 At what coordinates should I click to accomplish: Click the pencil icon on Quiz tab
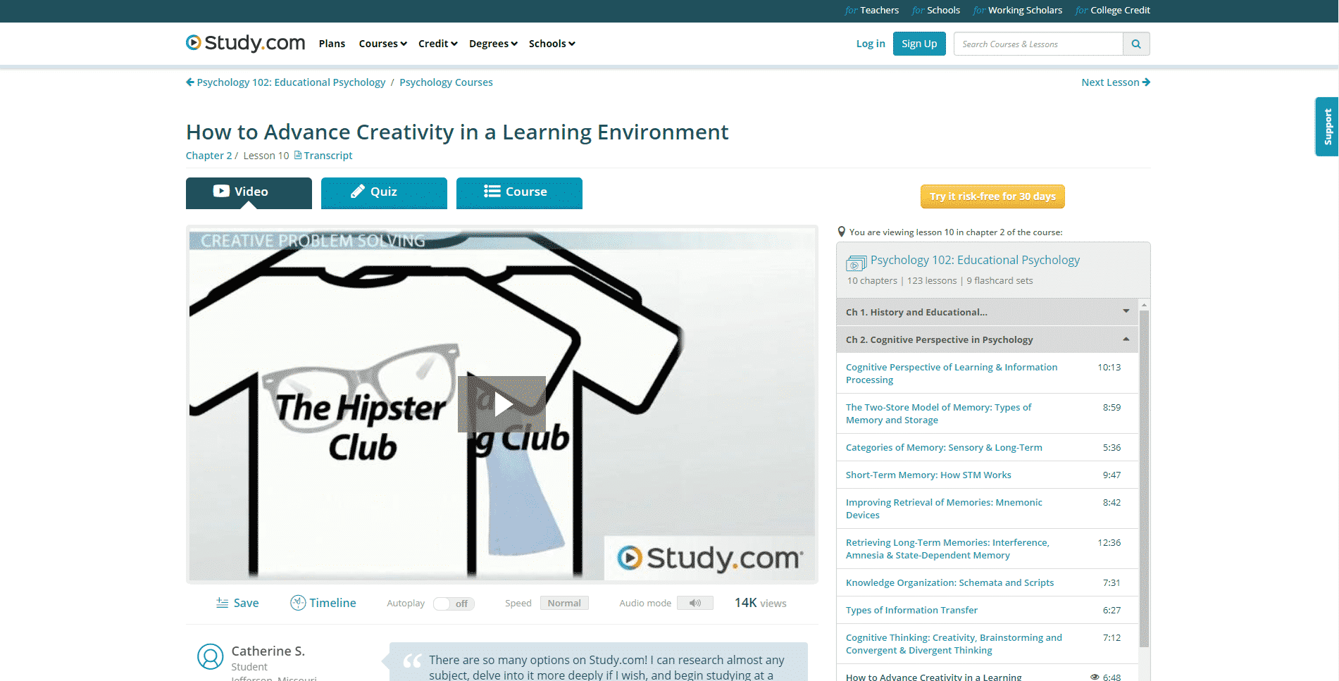pos(358,191)
